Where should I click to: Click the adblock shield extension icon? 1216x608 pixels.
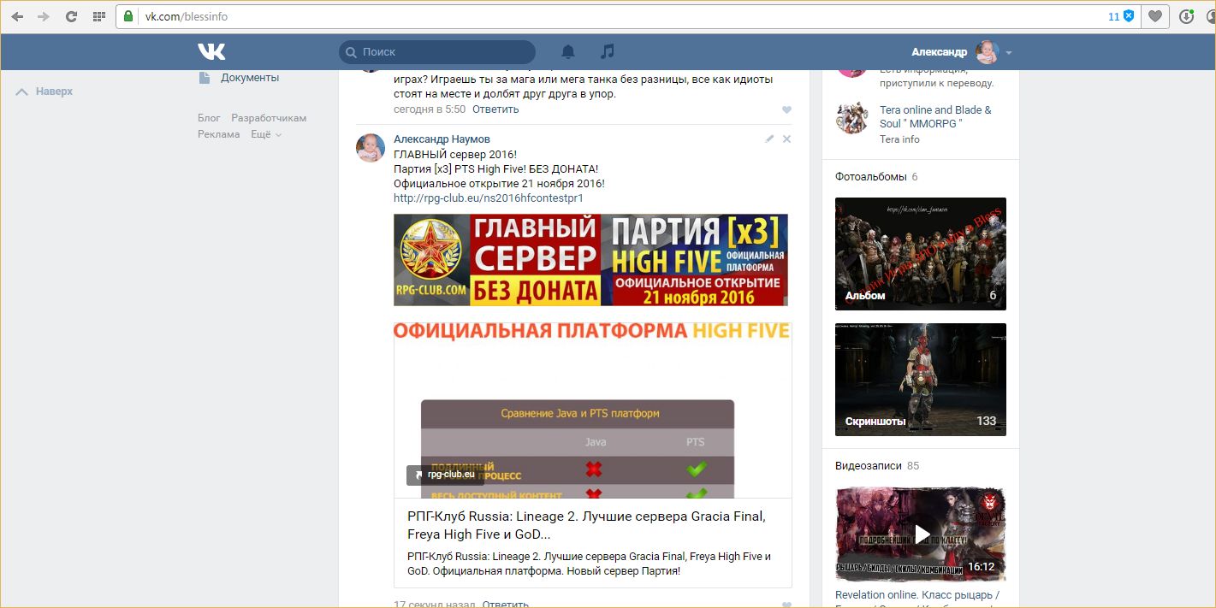coord(1129,16)
